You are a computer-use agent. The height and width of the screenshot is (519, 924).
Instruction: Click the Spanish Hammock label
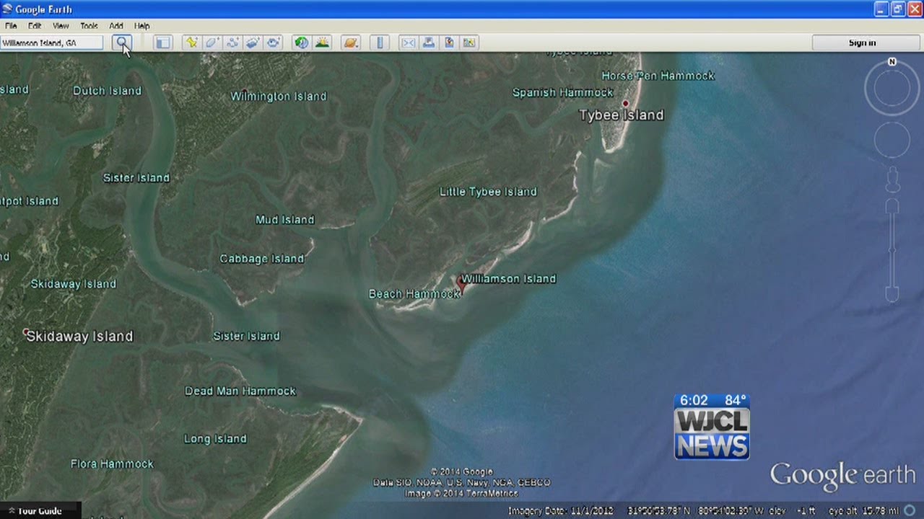coord(563,92)
